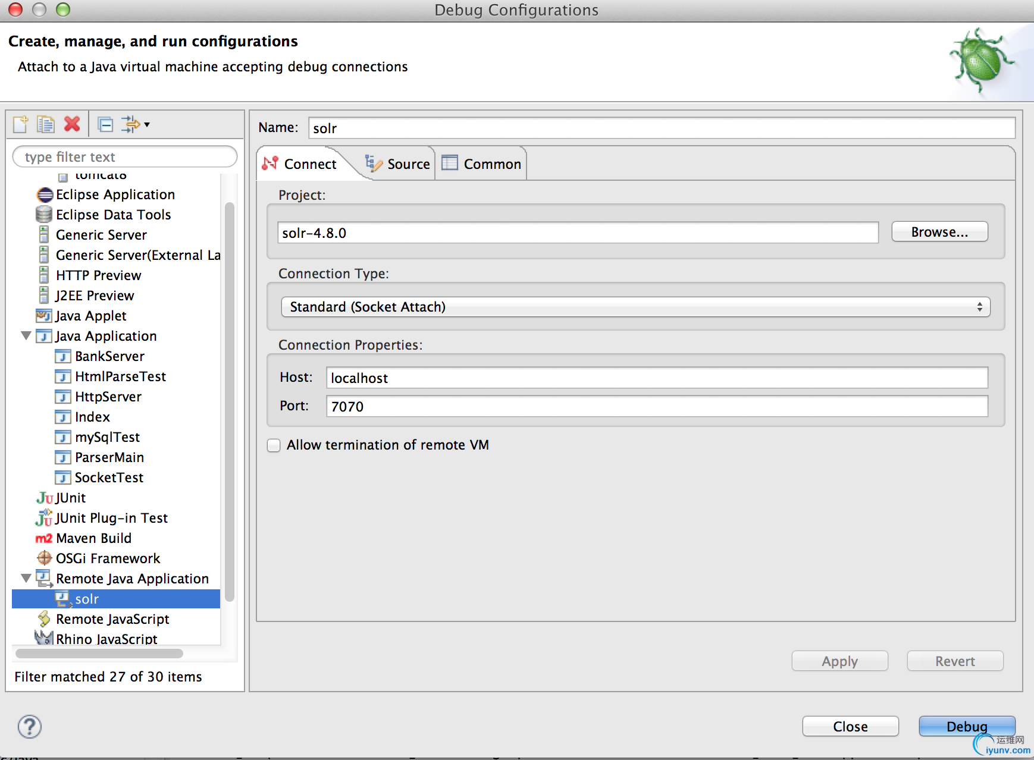Click the Port field 7070
1034x760 pixels.
coord(657,406)
